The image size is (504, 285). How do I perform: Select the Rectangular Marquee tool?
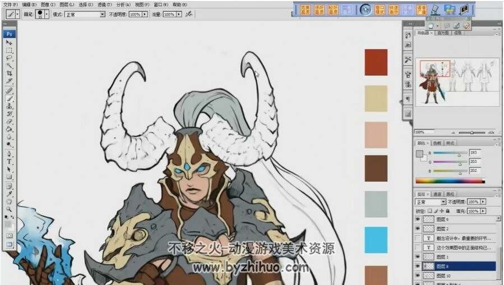coord(9,50)
